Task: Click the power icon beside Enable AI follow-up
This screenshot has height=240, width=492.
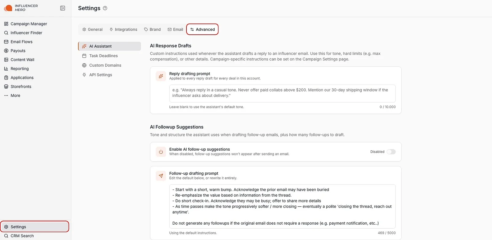Action: (x=161, y=152)
